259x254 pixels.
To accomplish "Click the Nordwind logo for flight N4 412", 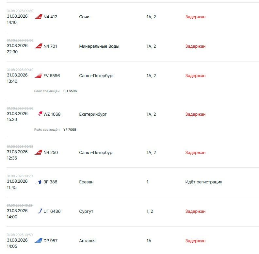I will 38,17.
